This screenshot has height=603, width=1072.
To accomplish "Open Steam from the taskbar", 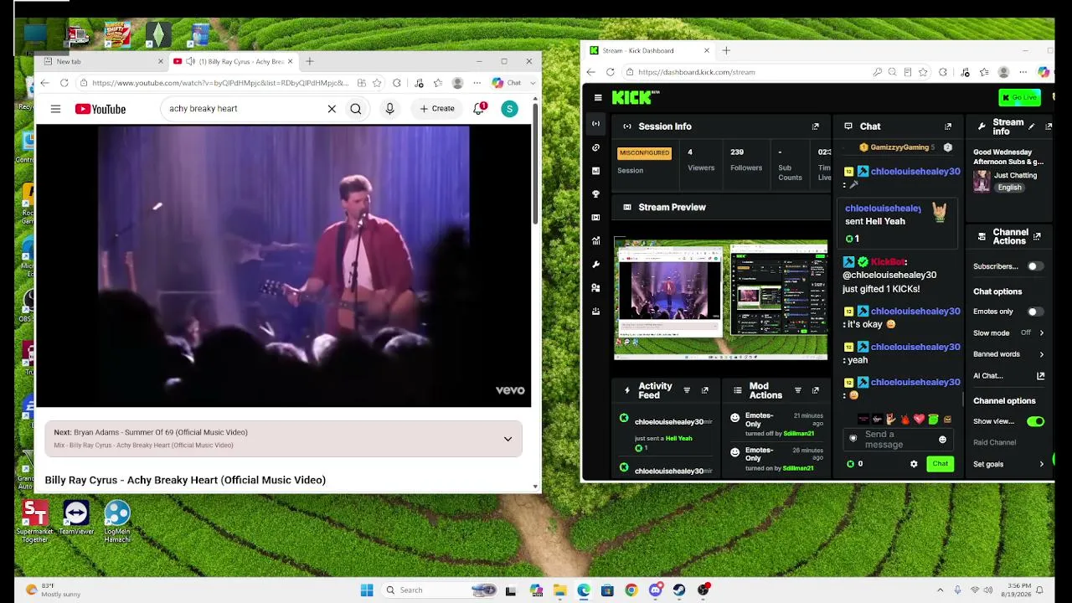I will tap(679, 590).
